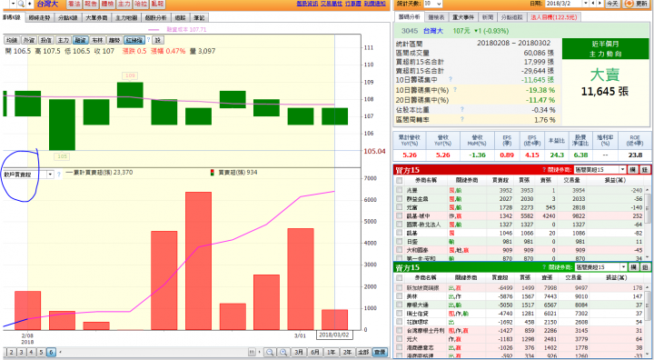
Task: Click the 2018/3/2 date input field
Action: pos(563,4)
